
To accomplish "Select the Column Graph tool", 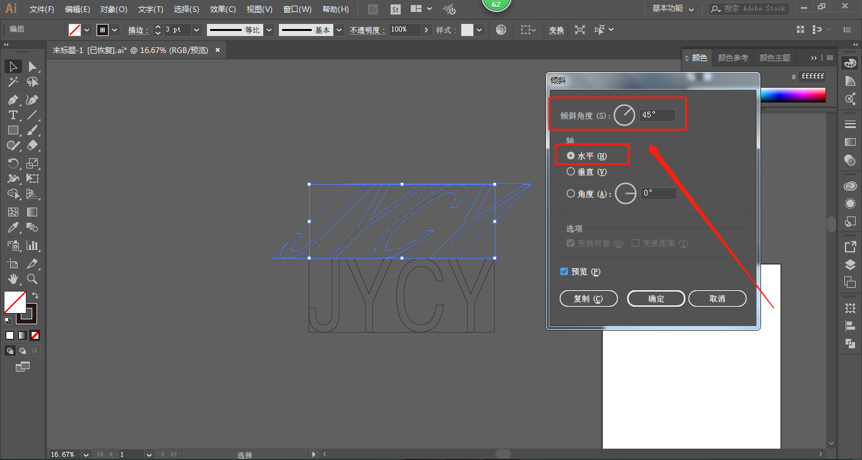I will click(x=32, y=245).
